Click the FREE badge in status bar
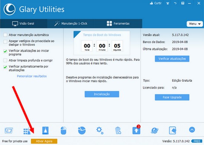This screenshot has width=204, height=145. 197,141
